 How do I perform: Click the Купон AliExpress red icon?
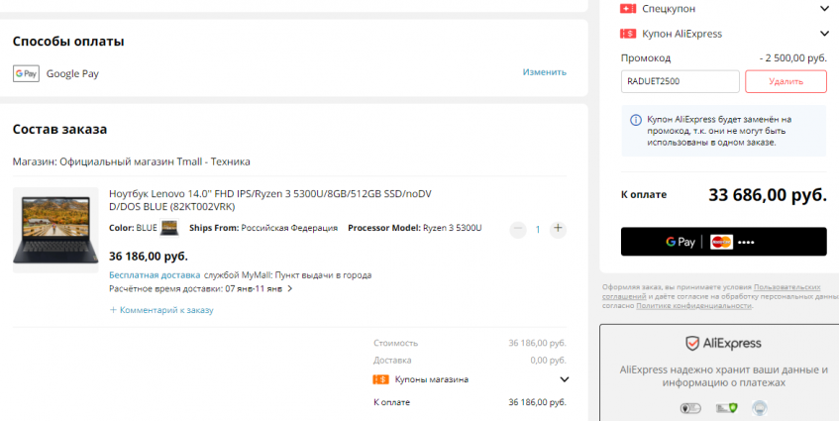628,34
